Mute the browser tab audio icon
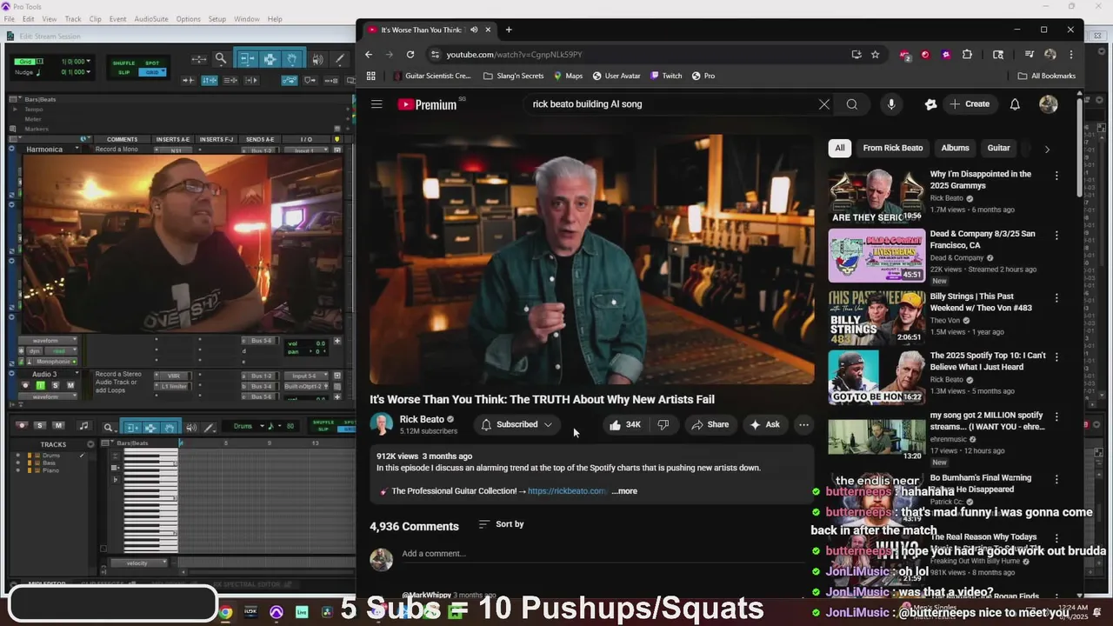1113x626 pixels. point(474,30)
